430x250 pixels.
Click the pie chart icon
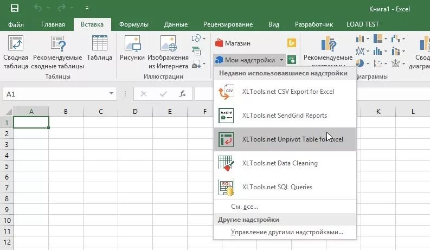[x=360, y=63]
